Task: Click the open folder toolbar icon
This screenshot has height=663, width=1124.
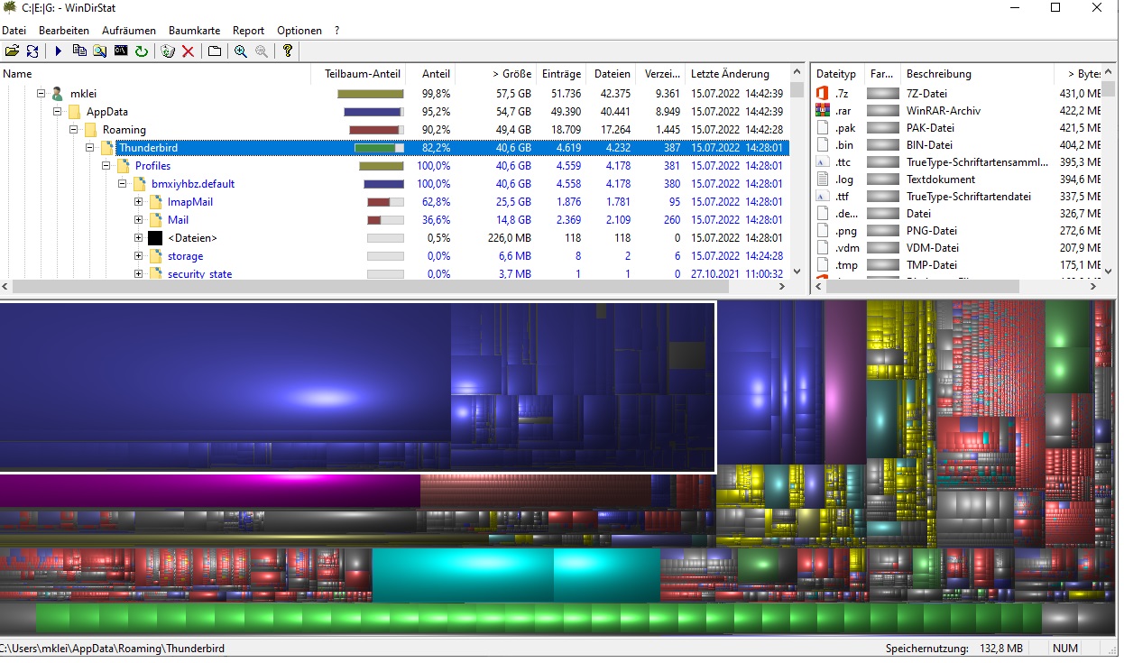Action: coord(12,51)
